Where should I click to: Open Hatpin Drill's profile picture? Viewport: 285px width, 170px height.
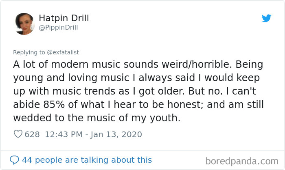(24, 24)
